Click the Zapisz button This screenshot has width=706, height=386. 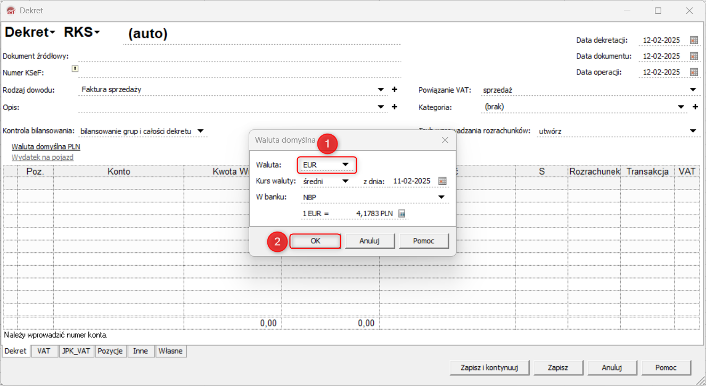(x=558, y=367)
